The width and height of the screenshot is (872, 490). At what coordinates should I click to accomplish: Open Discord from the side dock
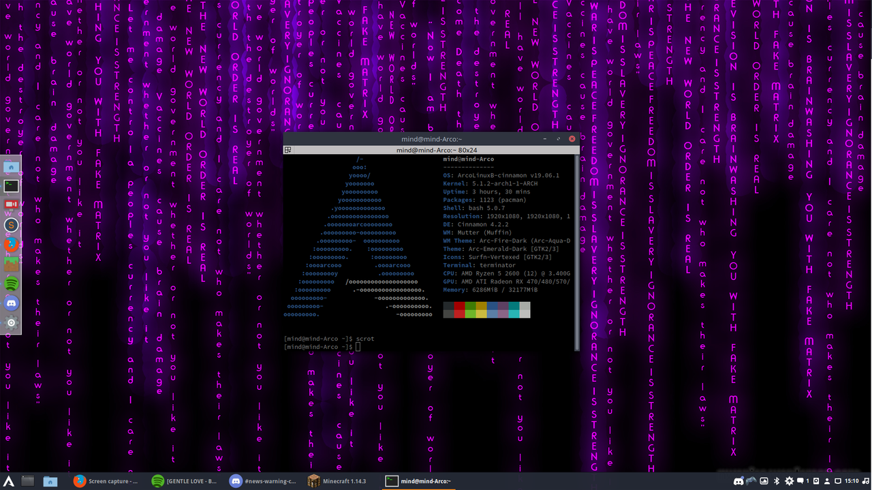coord(11,303)
